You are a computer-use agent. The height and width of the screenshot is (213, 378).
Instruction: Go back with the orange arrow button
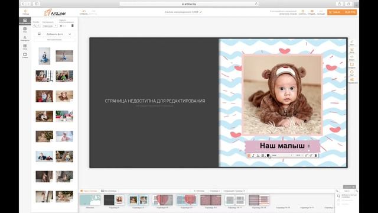25,12
